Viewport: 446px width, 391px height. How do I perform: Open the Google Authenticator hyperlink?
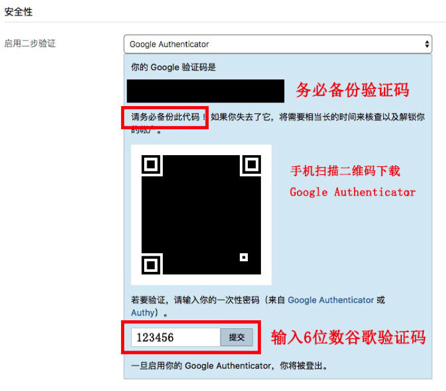pyautogui.click(x=331, y=300)
